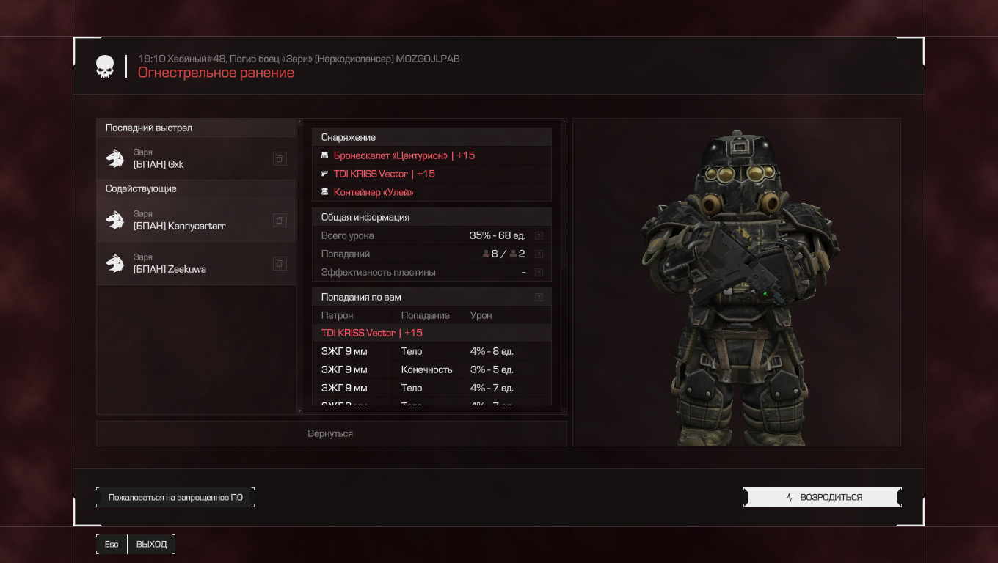
Task: Click the container icon beside Контейнер «Улей»
Action: coord(325,192)
